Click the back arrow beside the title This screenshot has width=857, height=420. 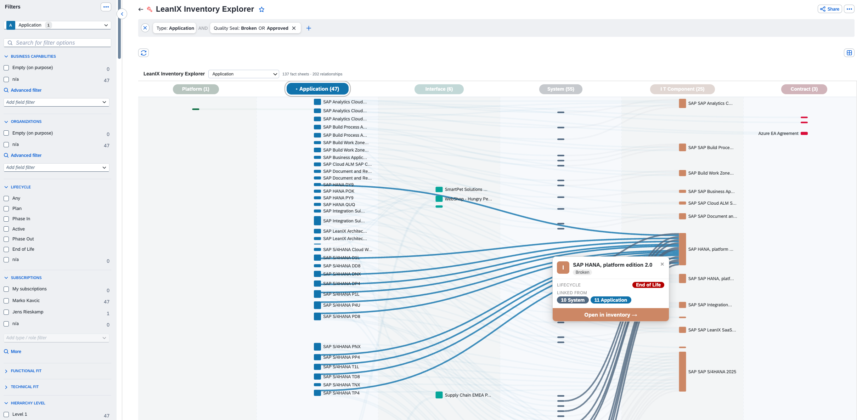141,10
